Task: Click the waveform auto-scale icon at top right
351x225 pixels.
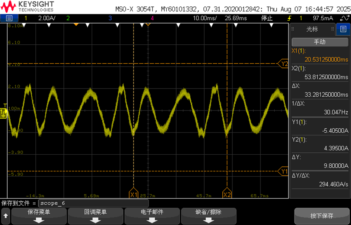Action: tap(345, 18)
